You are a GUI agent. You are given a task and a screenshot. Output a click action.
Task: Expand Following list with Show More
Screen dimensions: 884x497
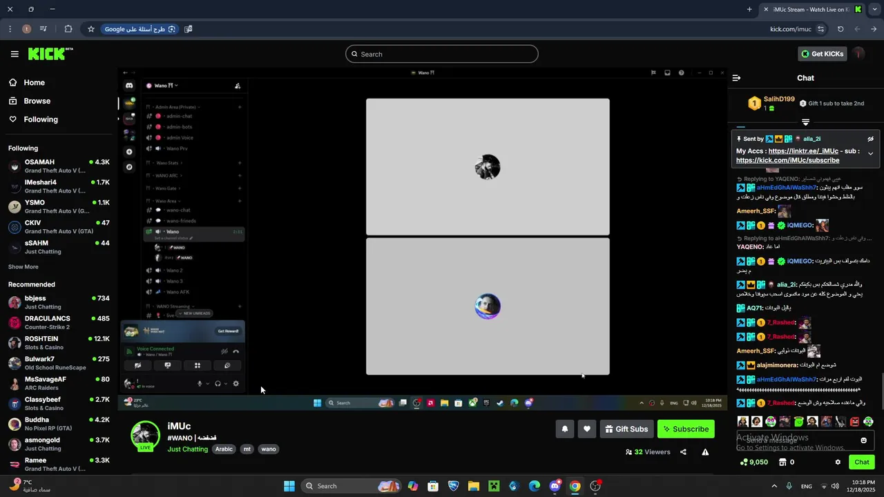point(23,266)
